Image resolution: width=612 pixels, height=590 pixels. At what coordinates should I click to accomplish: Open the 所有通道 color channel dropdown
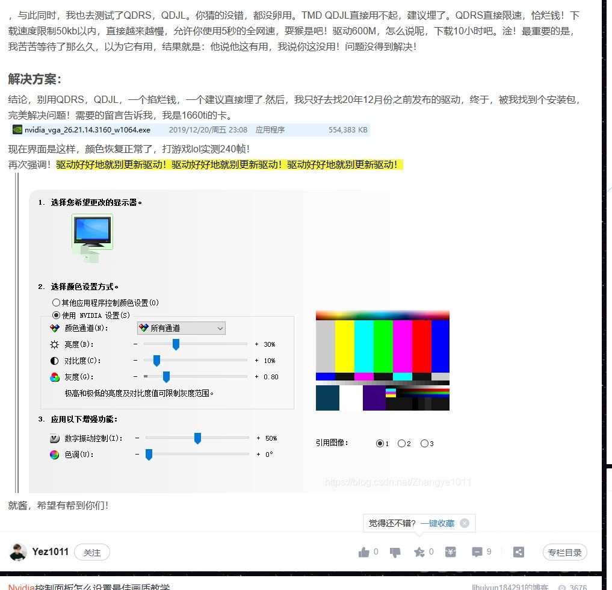click(x=181, y=328)
